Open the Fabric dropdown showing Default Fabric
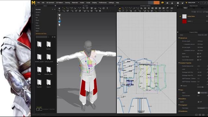Screen dimensions: 208x117 click(x=203, y=93)
